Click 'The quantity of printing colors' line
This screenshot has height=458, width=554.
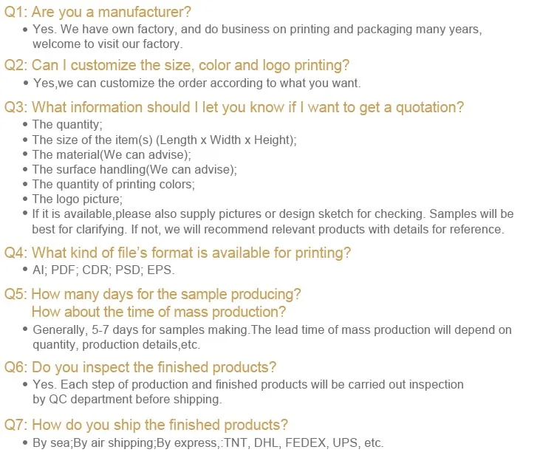click(114, 185)
